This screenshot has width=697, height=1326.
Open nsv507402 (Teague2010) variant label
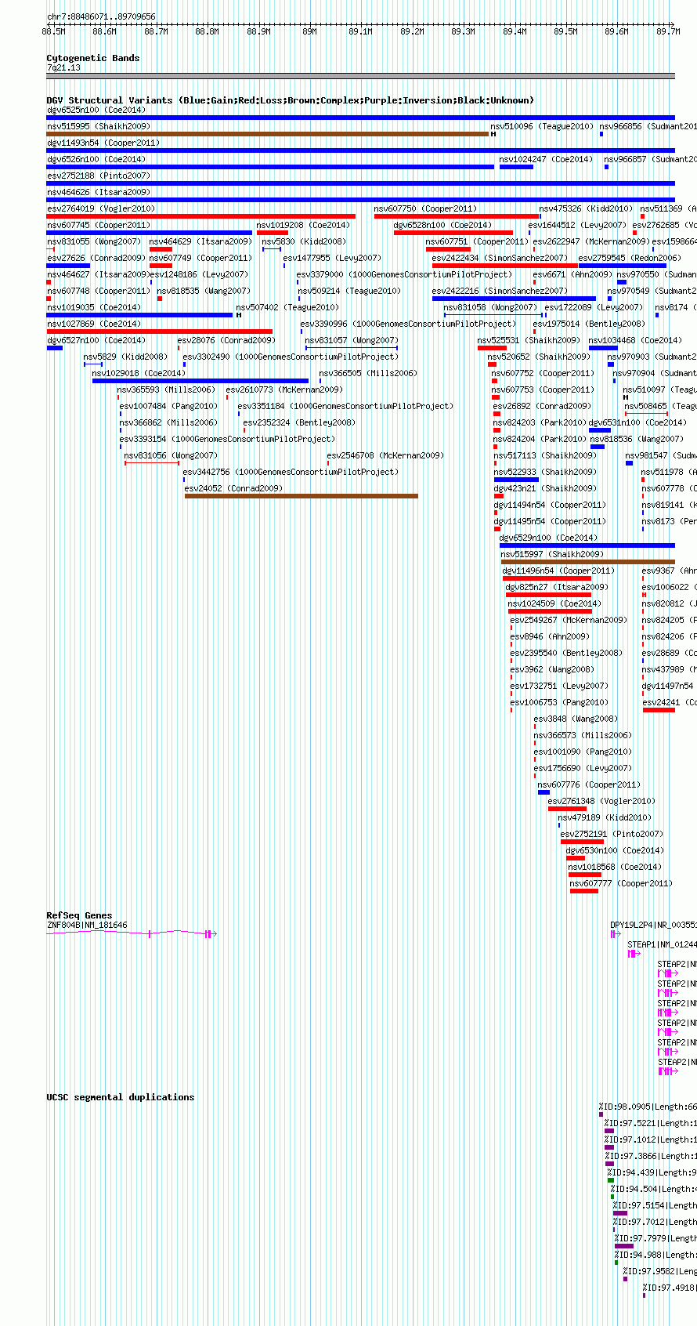287,307
